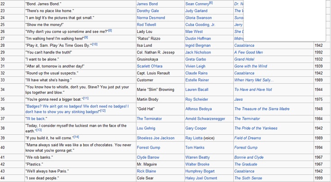Open the James Bond character link
The image size is (331, 182).
147,4
